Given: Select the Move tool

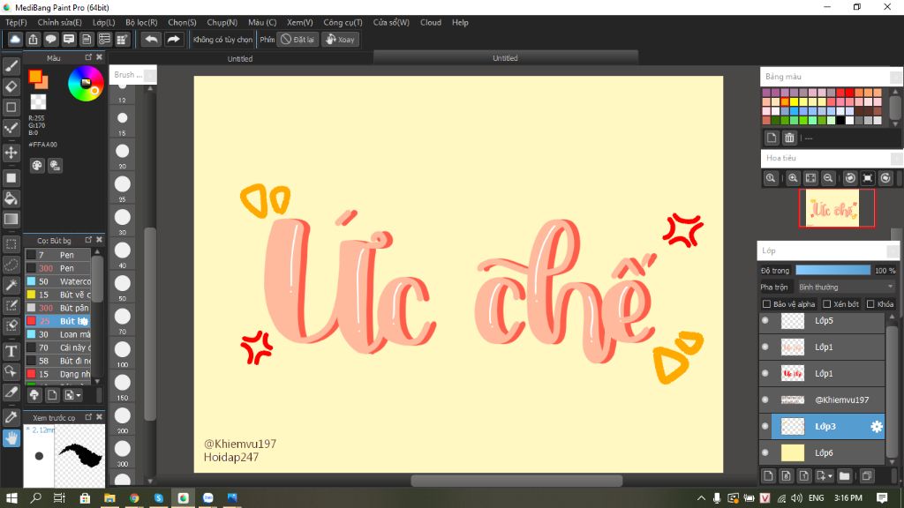Looking at the screenshot, I should point(11,153).
